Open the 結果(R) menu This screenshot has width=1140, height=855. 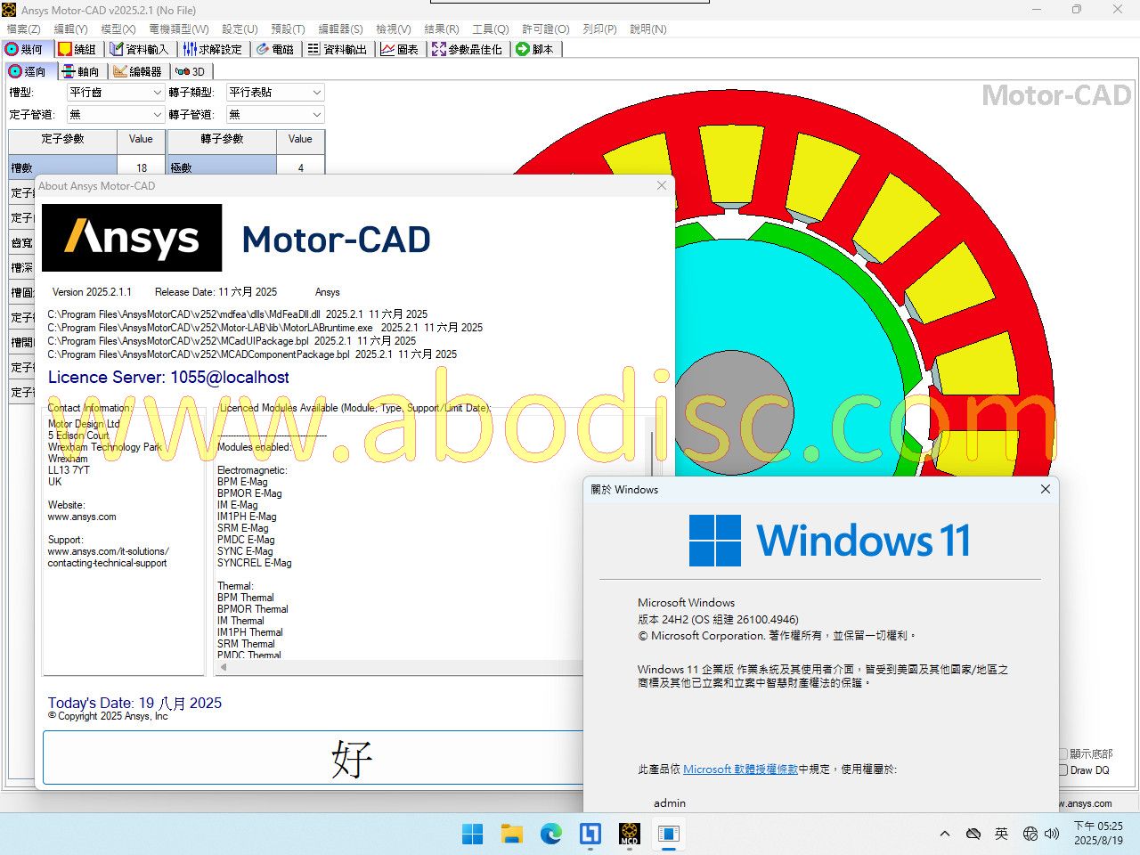click(x=442, y=28)
